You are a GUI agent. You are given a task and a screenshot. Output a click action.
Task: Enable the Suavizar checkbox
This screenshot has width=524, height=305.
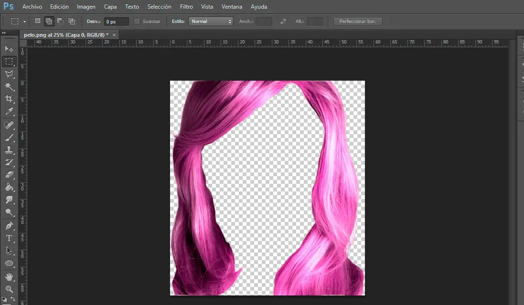(x=138, y=21)
